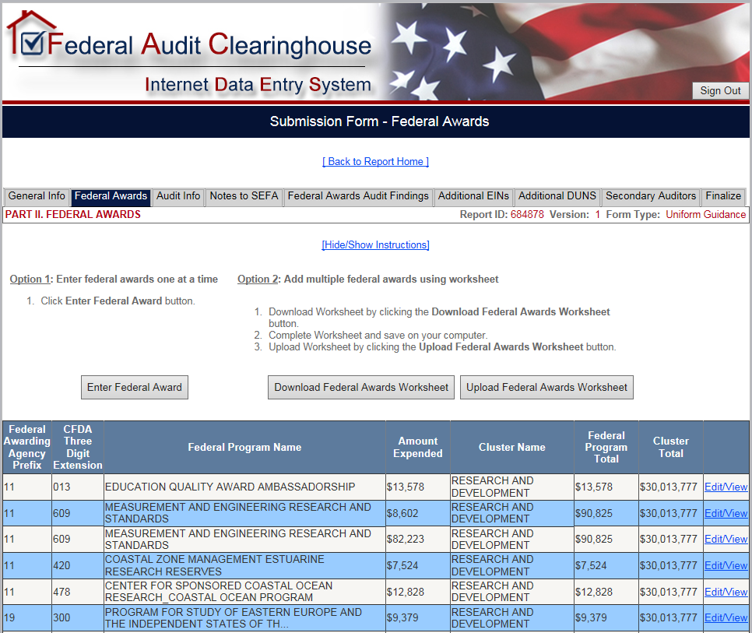This screenshot has width=752, height=633.
Task: Select the agency prefix 19 cell
Action: point(26,618)
